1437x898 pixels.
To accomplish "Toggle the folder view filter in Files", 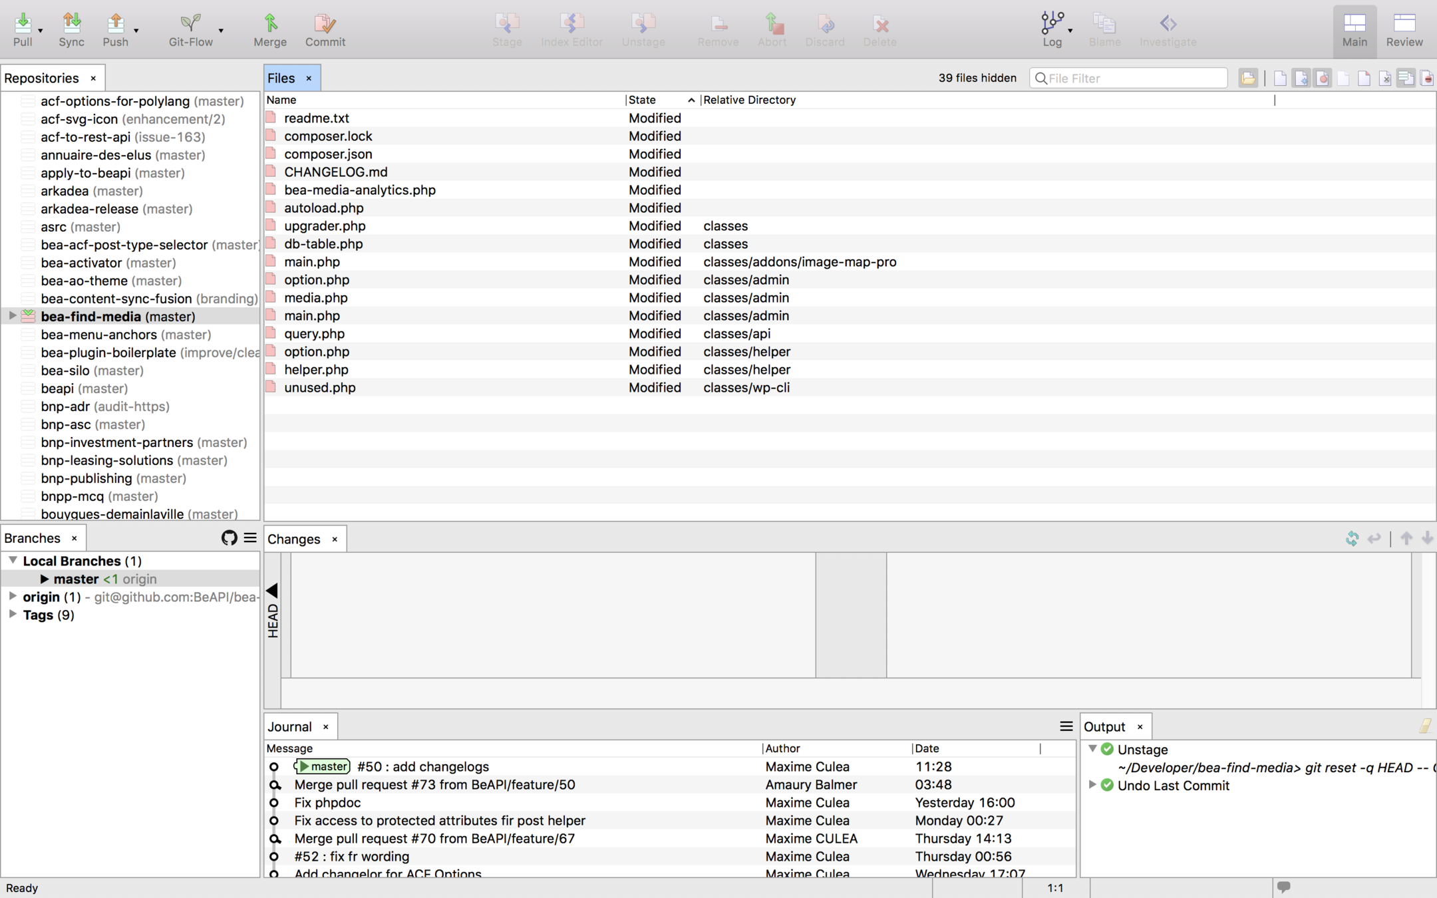I will click(x=1248, y=78).
